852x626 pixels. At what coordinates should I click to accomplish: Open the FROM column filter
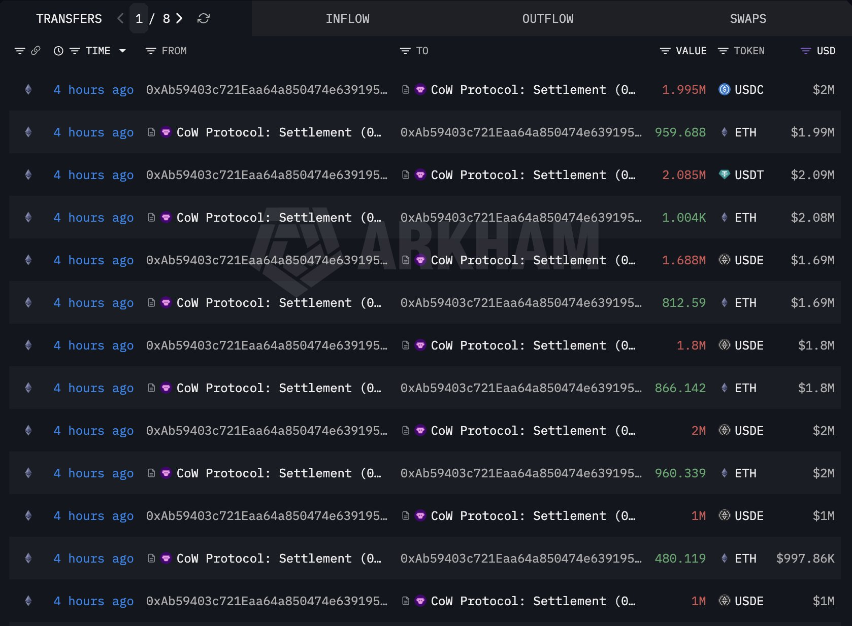click(150, 51)
